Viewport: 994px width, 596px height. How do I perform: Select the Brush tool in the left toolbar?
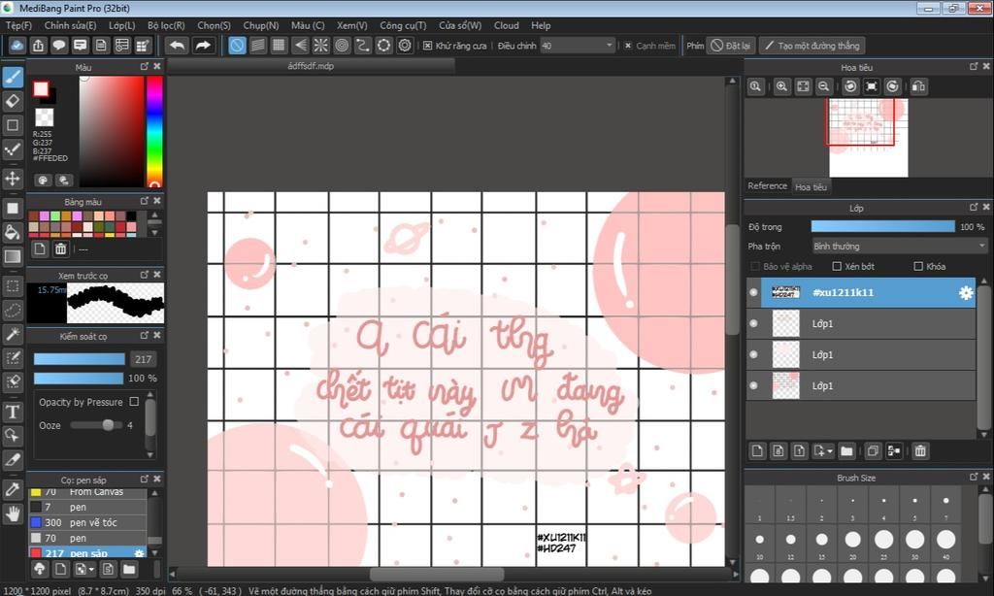(x=13, y=78)
